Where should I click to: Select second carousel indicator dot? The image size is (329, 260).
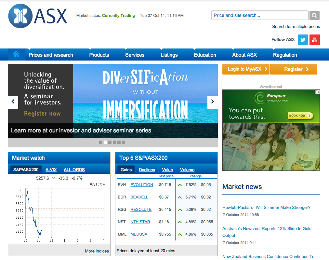click(105, 142)
